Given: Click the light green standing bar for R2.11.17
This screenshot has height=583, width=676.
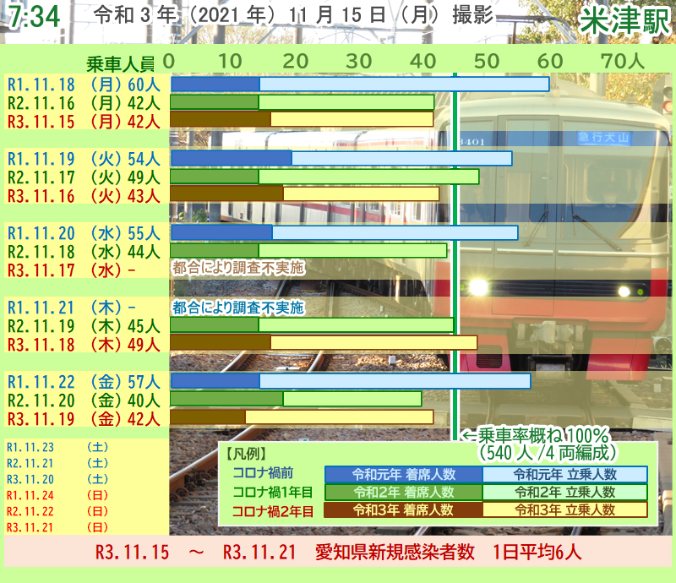Looking at the screenshot, I should [368, 177].
